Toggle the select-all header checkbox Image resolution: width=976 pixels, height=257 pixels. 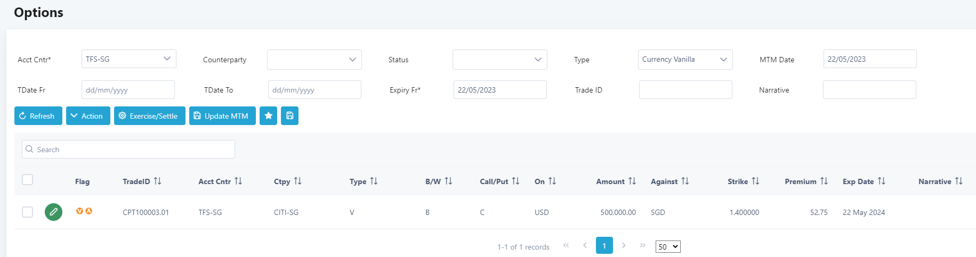(28, 180)
